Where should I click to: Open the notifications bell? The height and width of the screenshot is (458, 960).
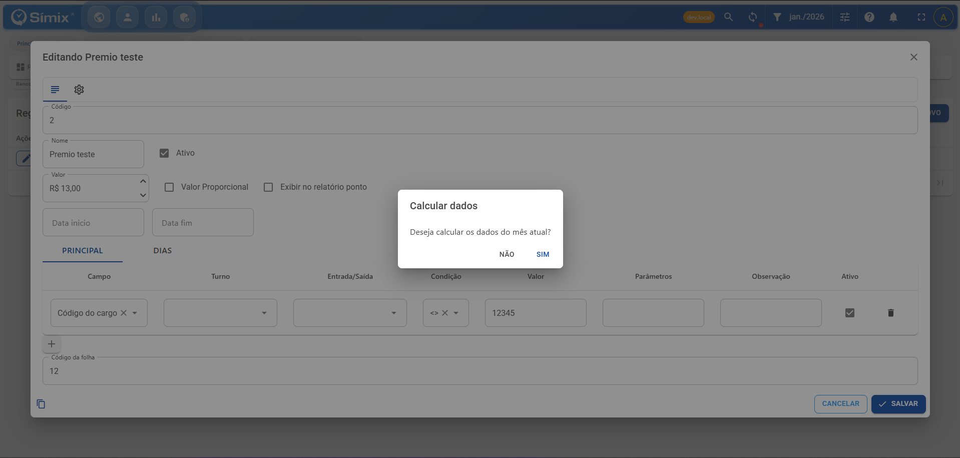pos(893,17)
